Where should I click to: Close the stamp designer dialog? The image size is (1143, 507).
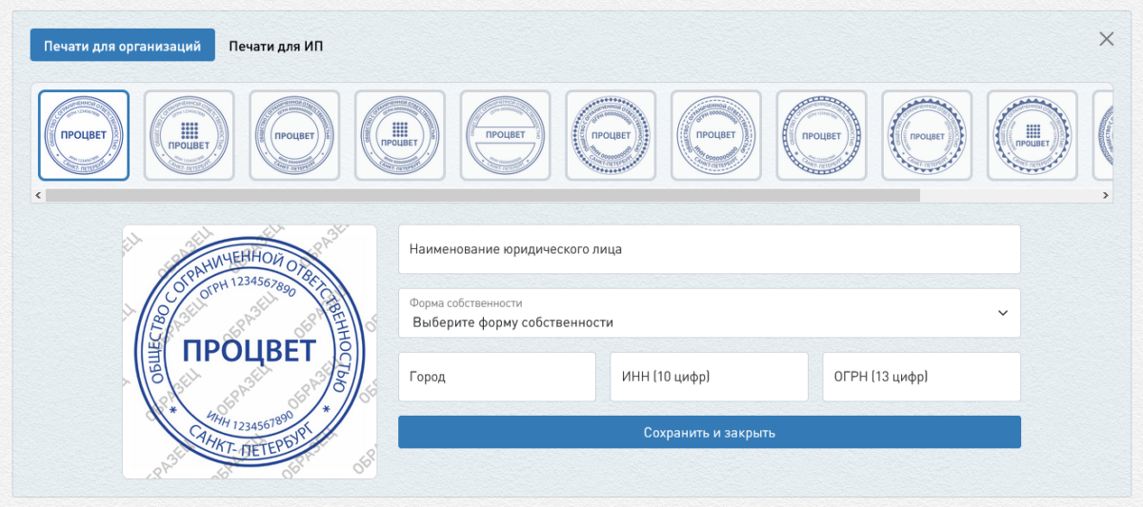1106,39
